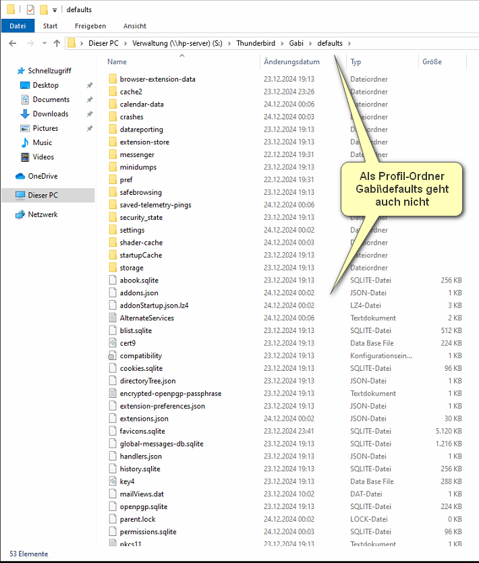Click the properties checkmark icon in title bar
The image size is (479, 563).
tap(30, 9)
